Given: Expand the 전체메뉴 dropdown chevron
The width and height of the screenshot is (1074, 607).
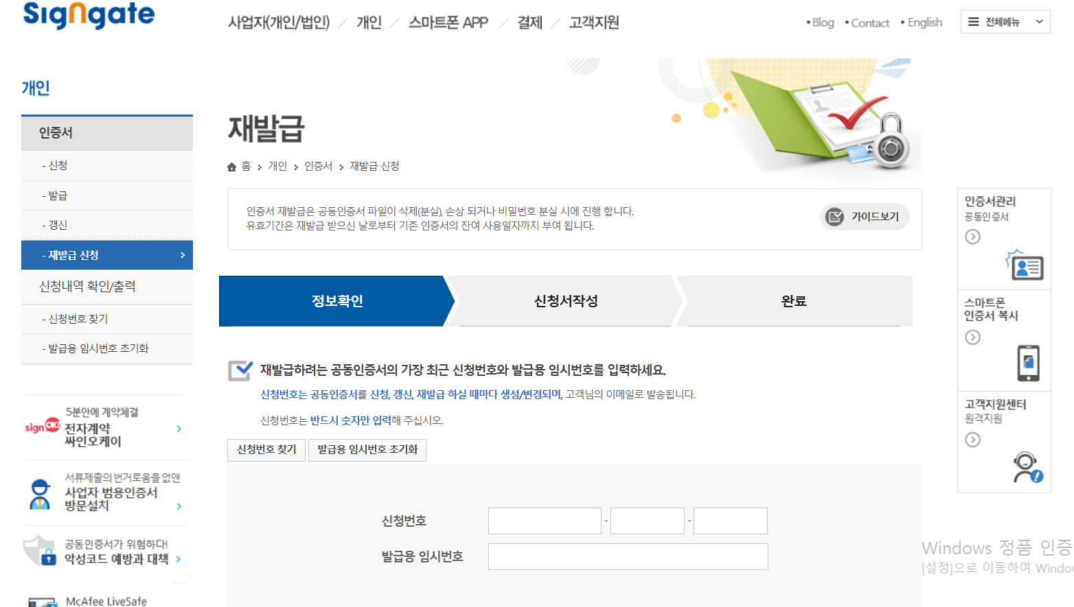Looking at the screenshot, I should click(1039, 22).
